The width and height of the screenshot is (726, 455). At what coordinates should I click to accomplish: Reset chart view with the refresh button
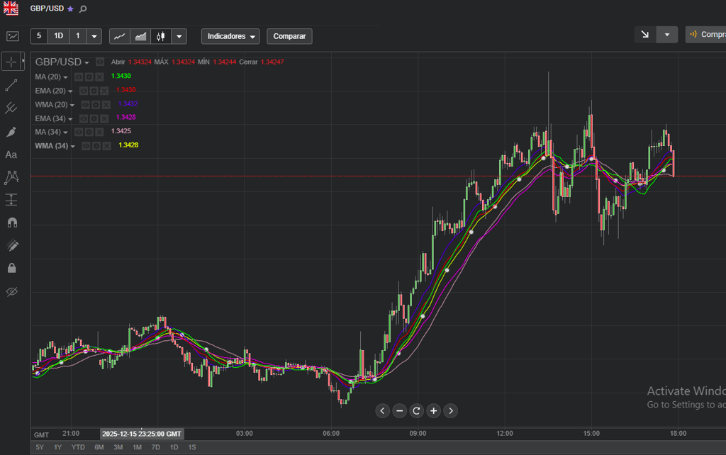[416, 410]
